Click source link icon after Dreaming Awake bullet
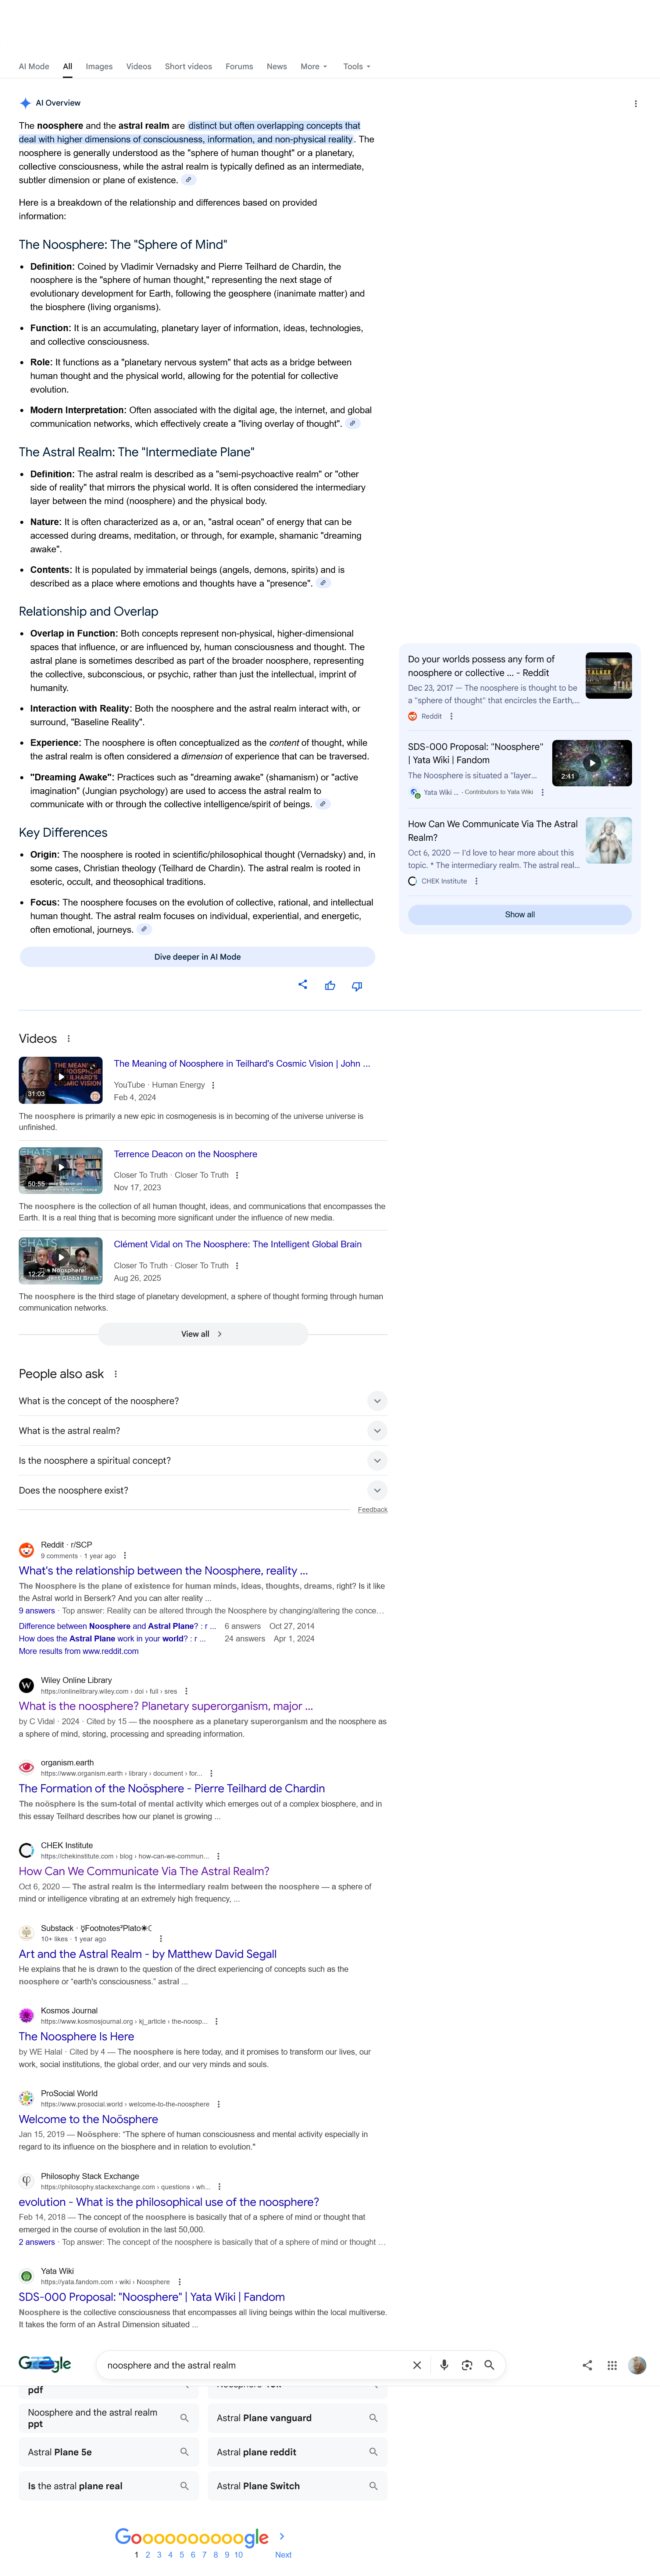 323,804
